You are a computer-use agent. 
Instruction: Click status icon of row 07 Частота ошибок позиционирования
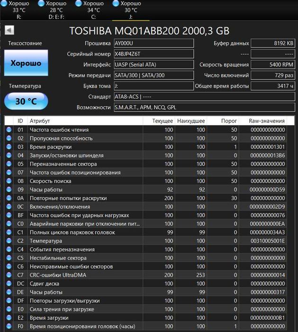(x=9, y=172)
